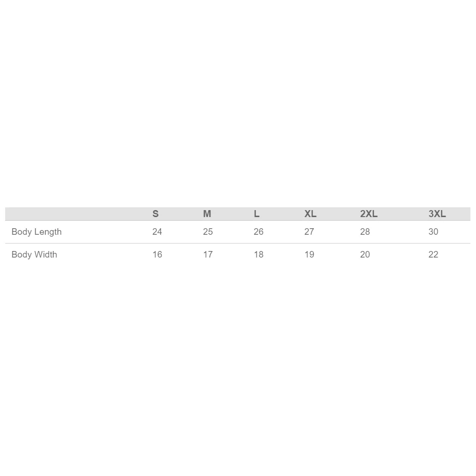Select Body Length value 24 for S

click(157, 232)
